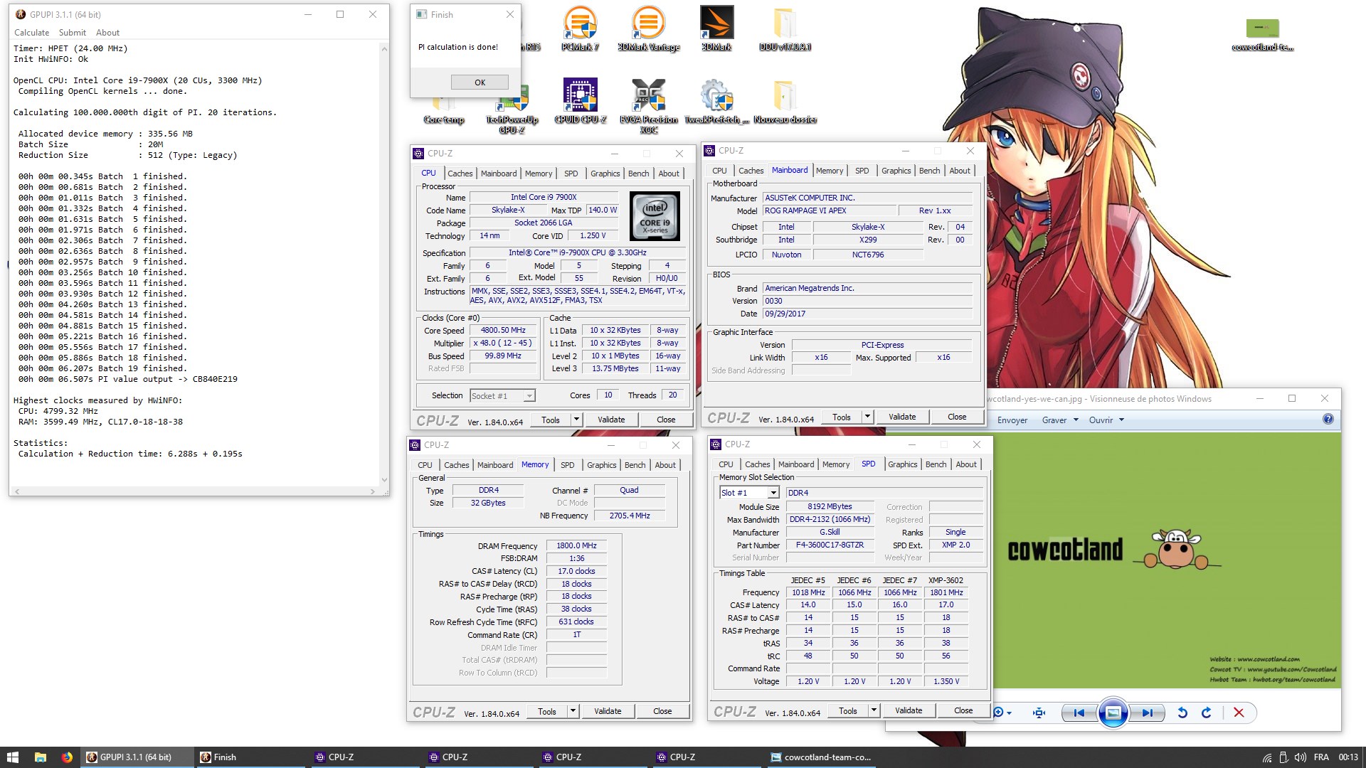This screenshot has height=768, width=1366.
Task: Expand Graver menu in photo viewer
Action: (1060, 420)
